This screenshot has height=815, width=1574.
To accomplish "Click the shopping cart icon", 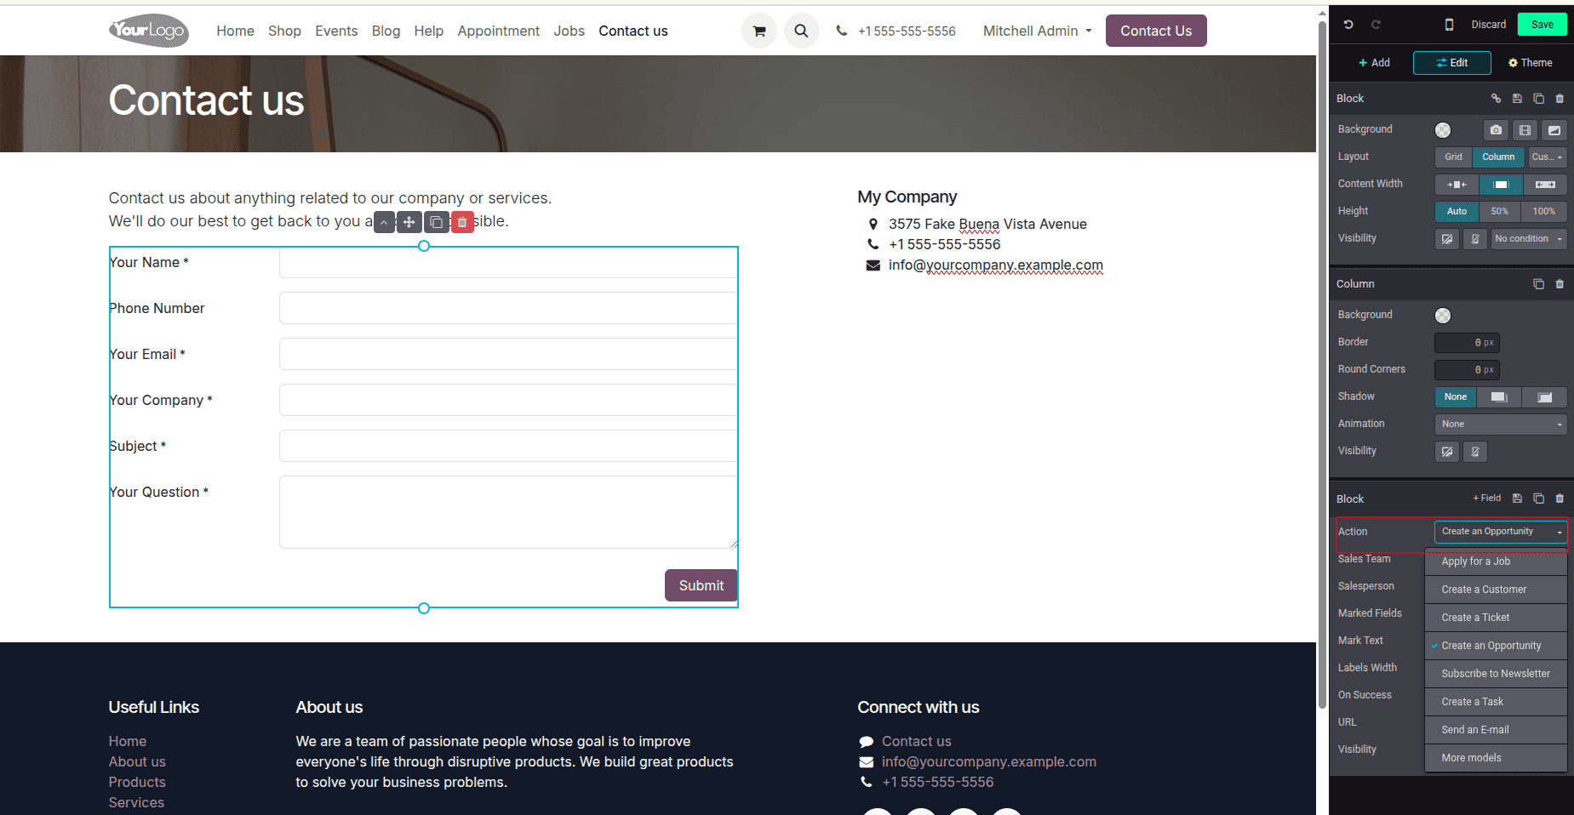I will [759, 31].
